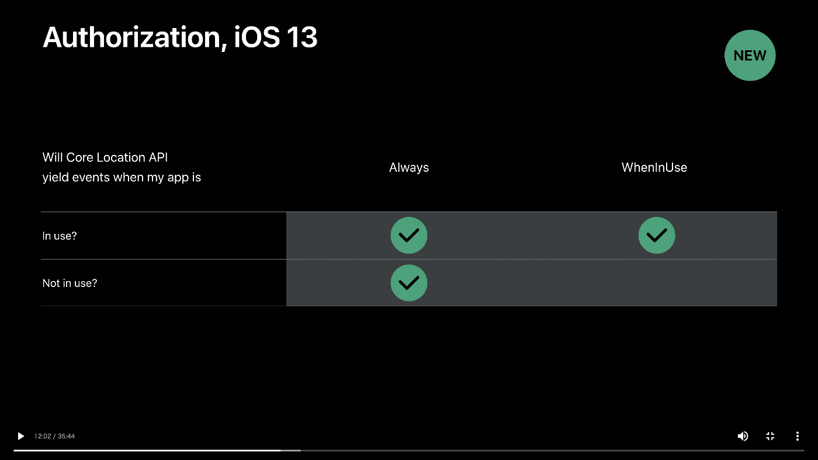The image size is (818, 460).
Task: Click the 'Will Core Location API' text
Action: 106,157
